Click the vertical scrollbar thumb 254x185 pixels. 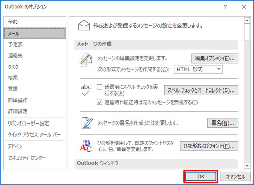(x=247, y=32)
